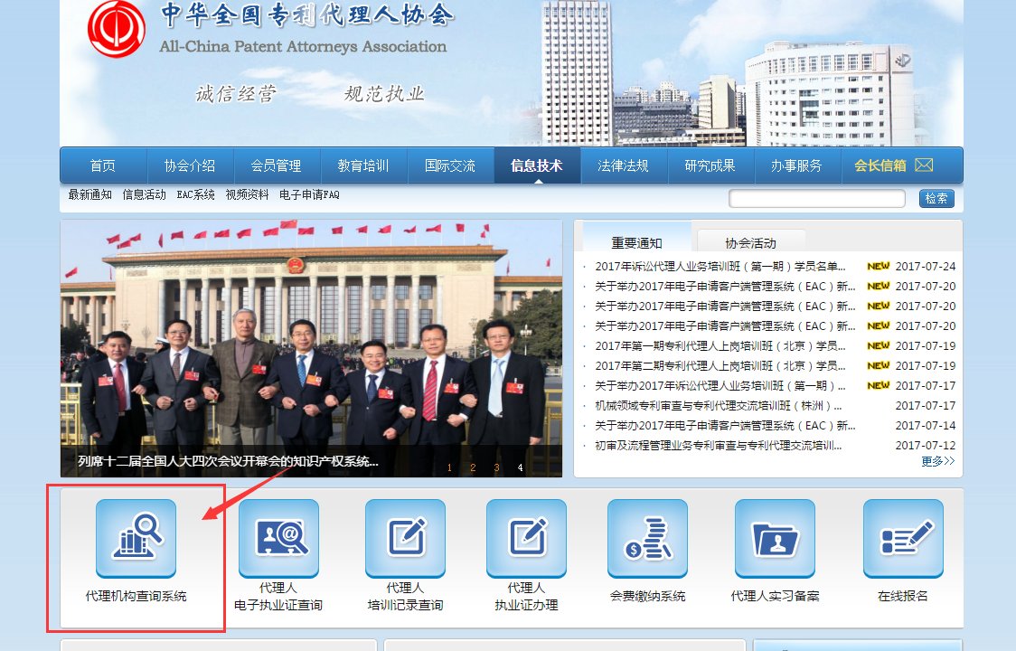Screen dimensions: 1016x651
Task: Click inside the search input field
Action: tap(816, 198)
